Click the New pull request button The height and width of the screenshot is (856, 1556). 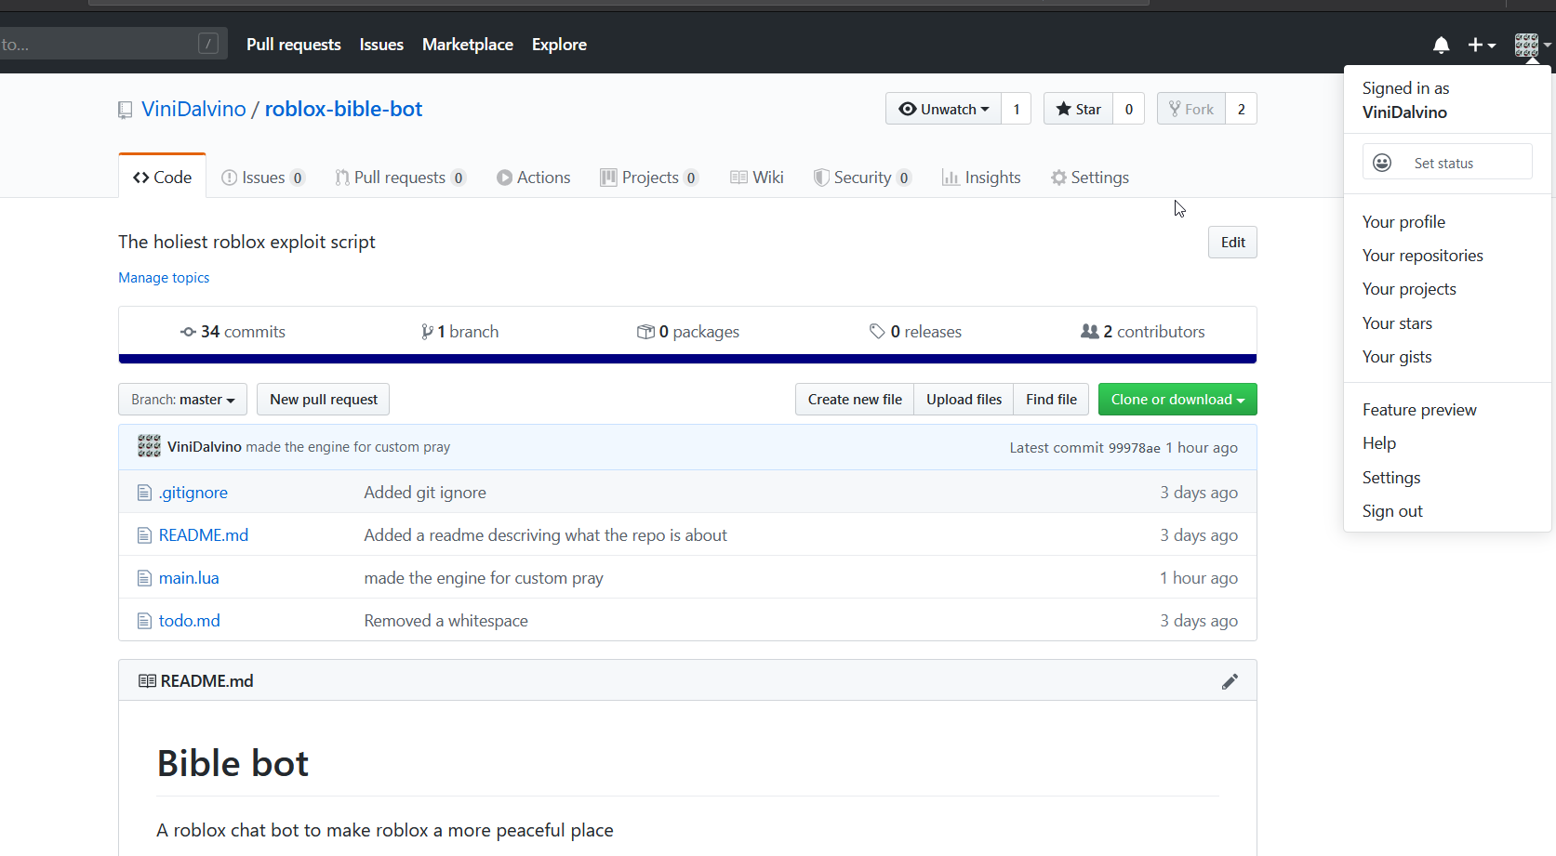tap(324, 400)
